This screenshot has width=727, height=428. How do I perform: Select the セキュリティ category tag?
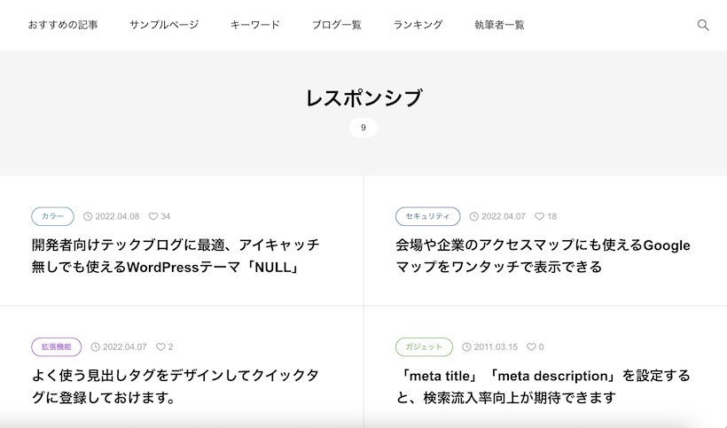pyautogui.click(x=428, y=216)
